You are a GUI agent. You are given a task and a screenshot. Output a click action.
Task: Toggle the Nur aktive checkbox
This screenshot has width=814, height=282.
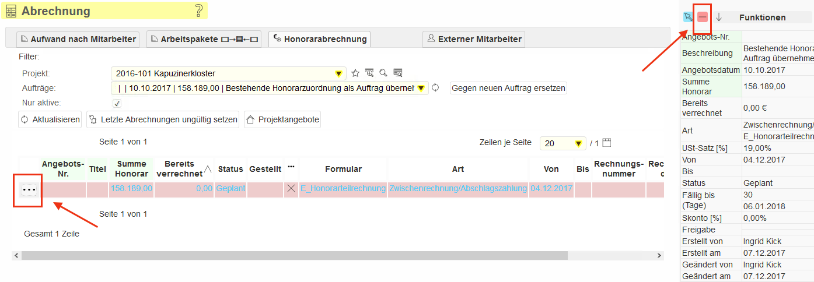(x=117, y=103)
